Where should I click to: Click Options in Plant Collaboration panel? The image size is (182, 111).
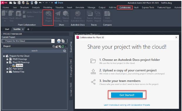[x=28, y=16]
